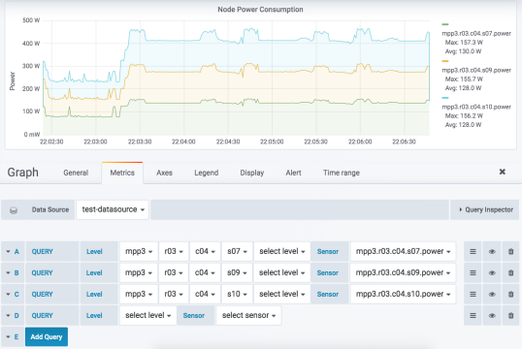
Task: Close the graph editor with the X
Action: (x=503, y=172)
